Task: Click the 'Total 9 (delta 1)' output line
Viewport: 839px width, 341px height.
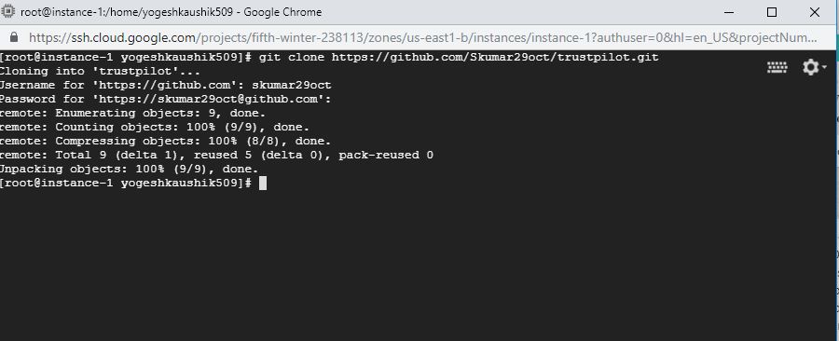Action: [216, 155]
